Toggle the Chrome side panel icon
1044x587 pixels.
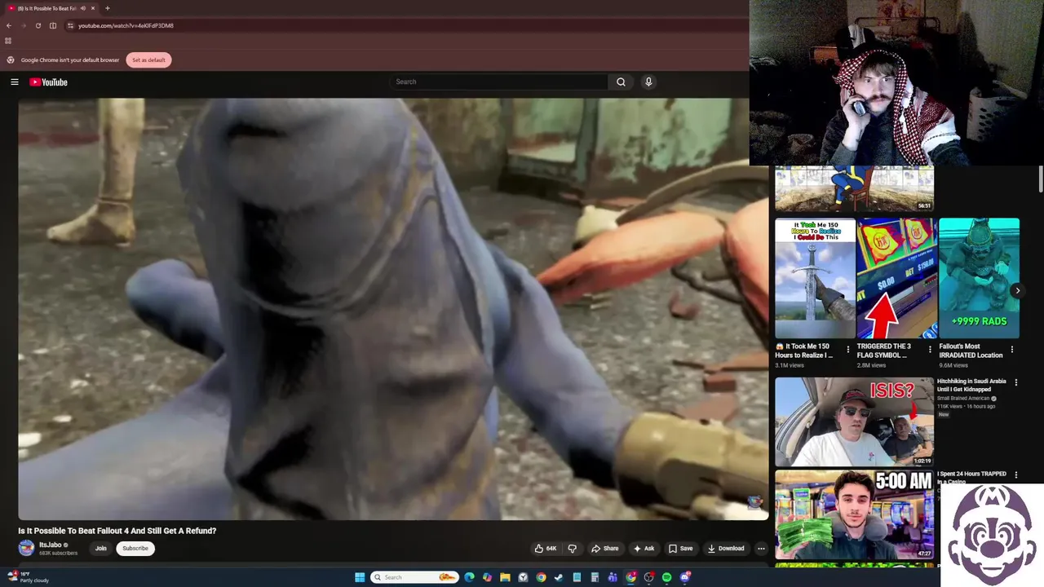point(53,25)
